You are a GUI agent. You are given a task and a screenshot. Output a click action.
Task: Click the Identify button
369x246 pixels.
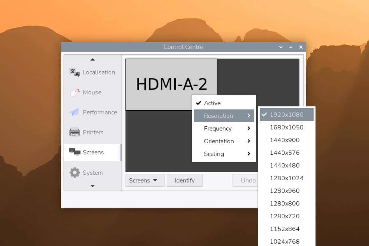point(184,181)
